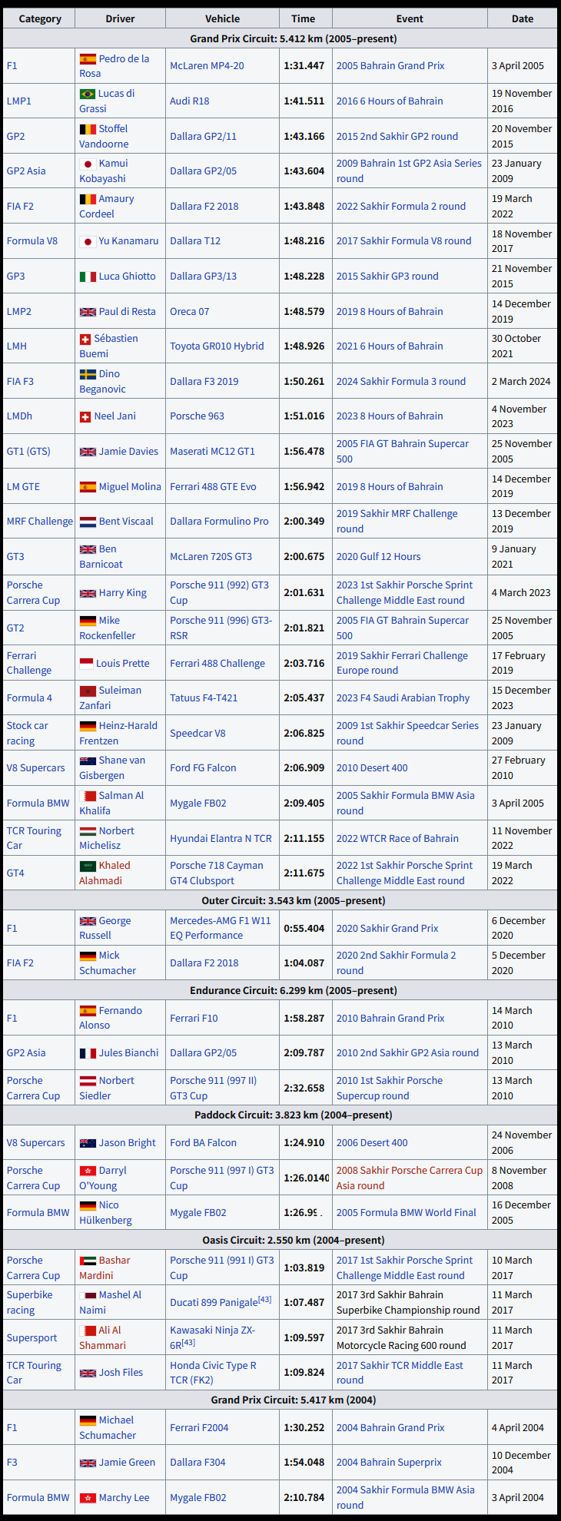The height and width of the screenshot is (1521, 561).
Task: Click the Belgian flag beside Stoffel Vandoorne
Action: [88, 129]
